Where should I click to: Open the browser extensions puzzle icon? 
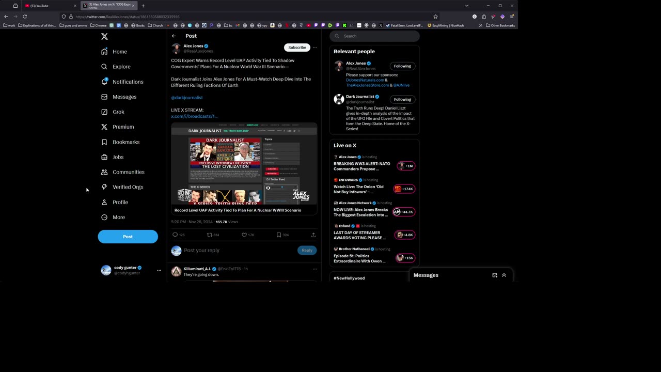click(484, 17)
